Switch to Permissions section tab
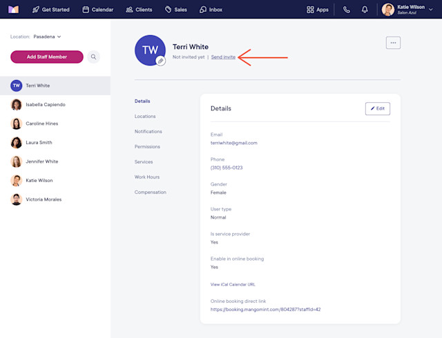The image size is (442, 338). pyautogui.click(x=147, y=147)
